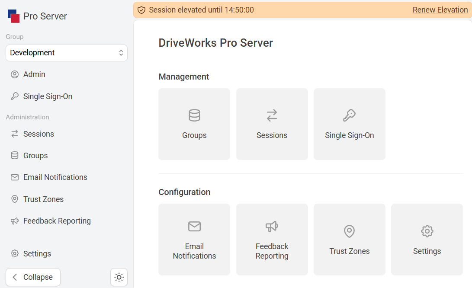Click the DriveWorks Pro Server heading
This screenshot has width=472, height=288.
(x=215, y=43)
